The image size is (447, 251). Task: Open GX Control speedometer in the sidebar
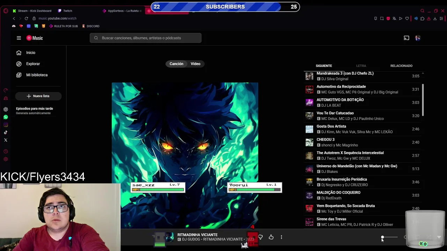pyautogui.click(x=6, y=90)
